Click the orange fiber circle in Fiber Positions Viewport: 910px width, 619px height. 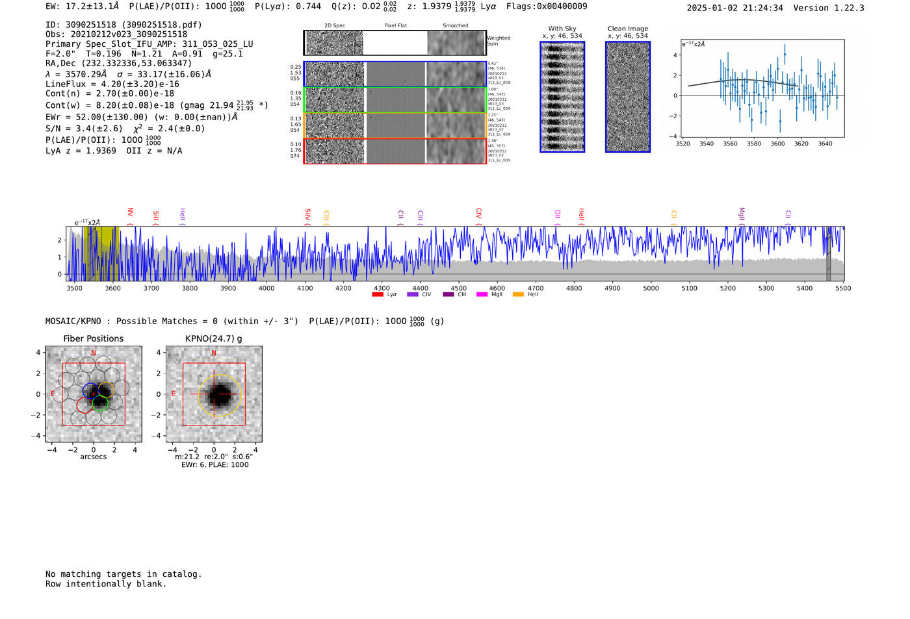click(x=106, y=390)
